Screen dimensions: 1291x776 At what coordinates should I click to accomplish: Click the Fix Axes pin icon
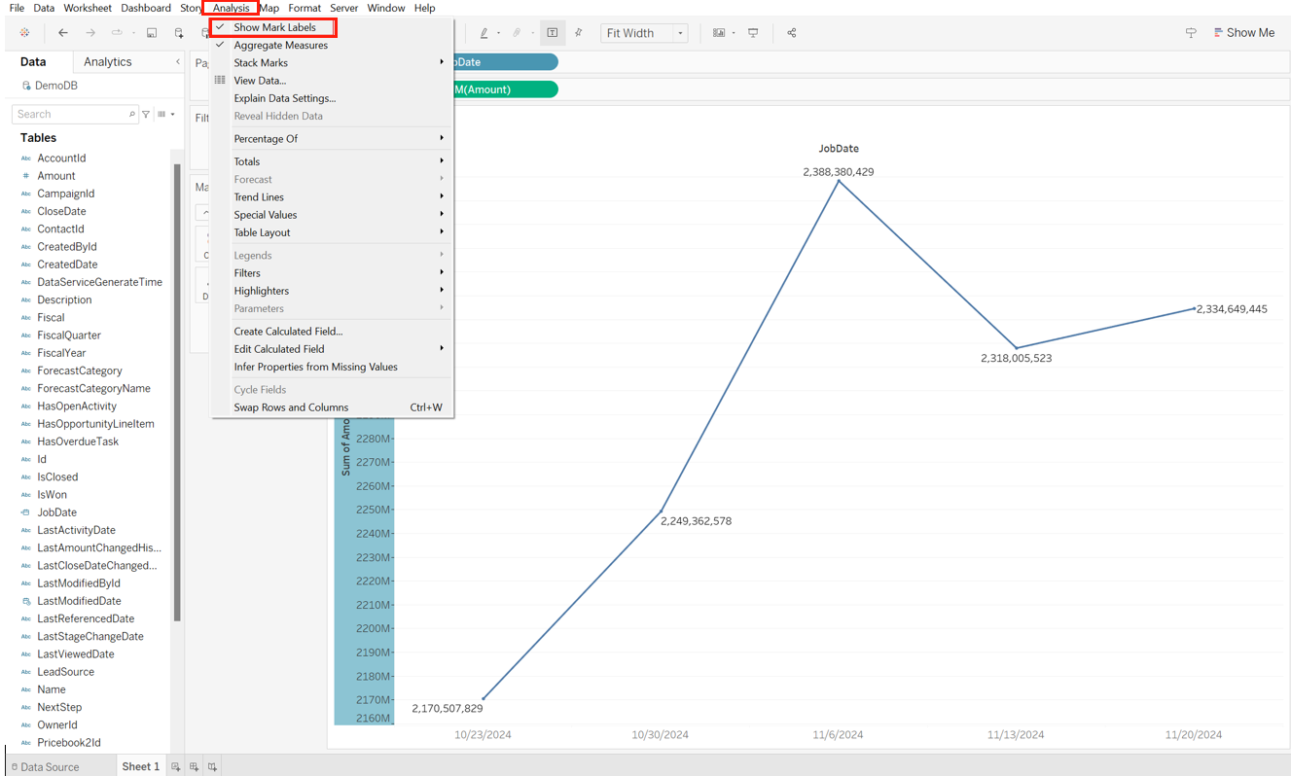579,32
